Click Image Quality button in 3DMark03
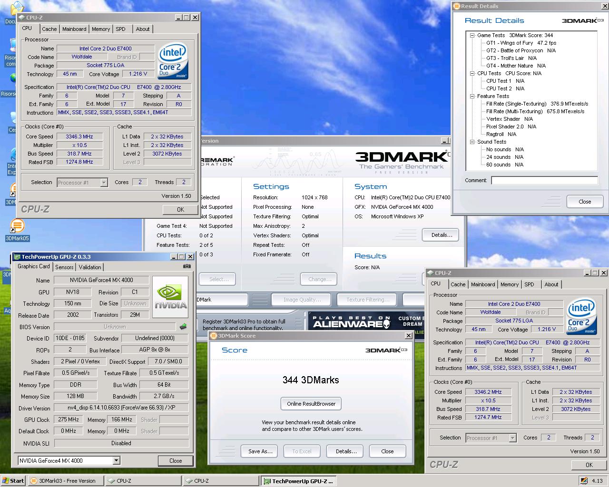This screenshot has width=609, height=487. pos(302,300)
